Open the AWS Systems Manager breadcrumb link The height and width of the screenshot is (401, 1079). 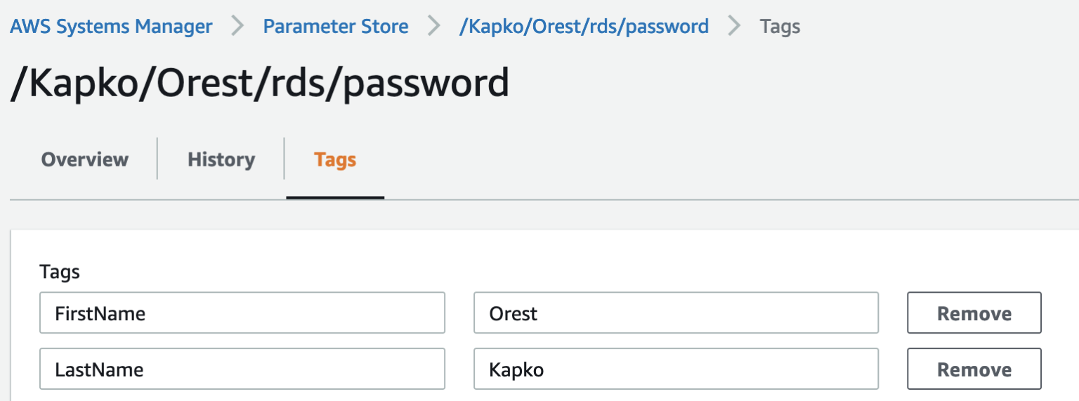[111, 27]
